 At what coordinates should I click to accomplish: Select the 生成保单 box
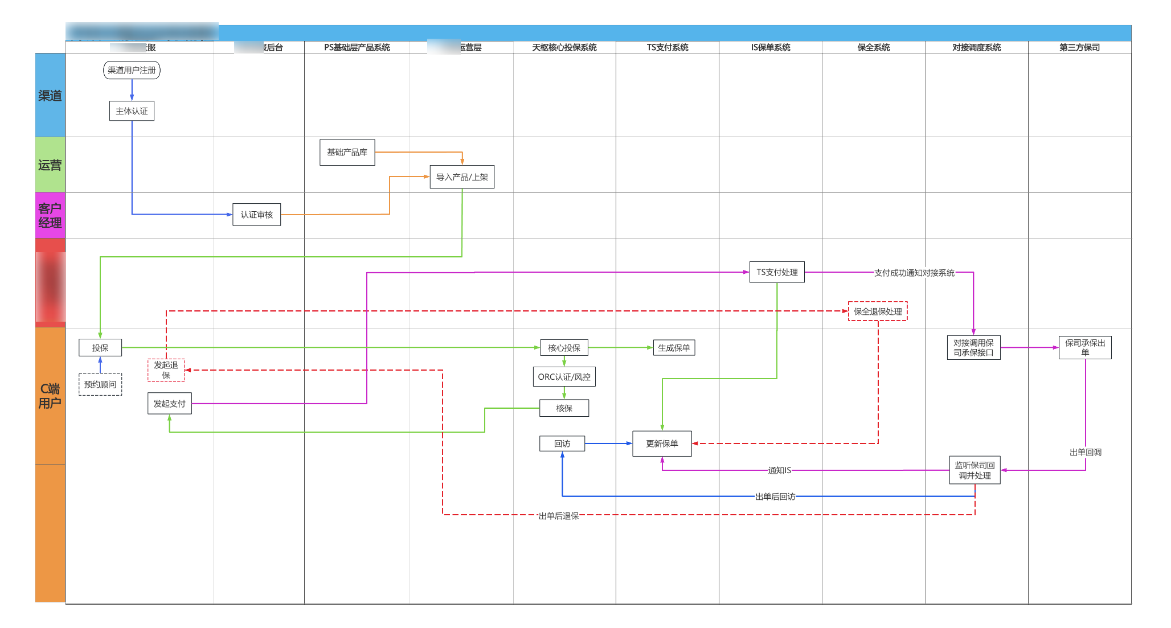674,348
